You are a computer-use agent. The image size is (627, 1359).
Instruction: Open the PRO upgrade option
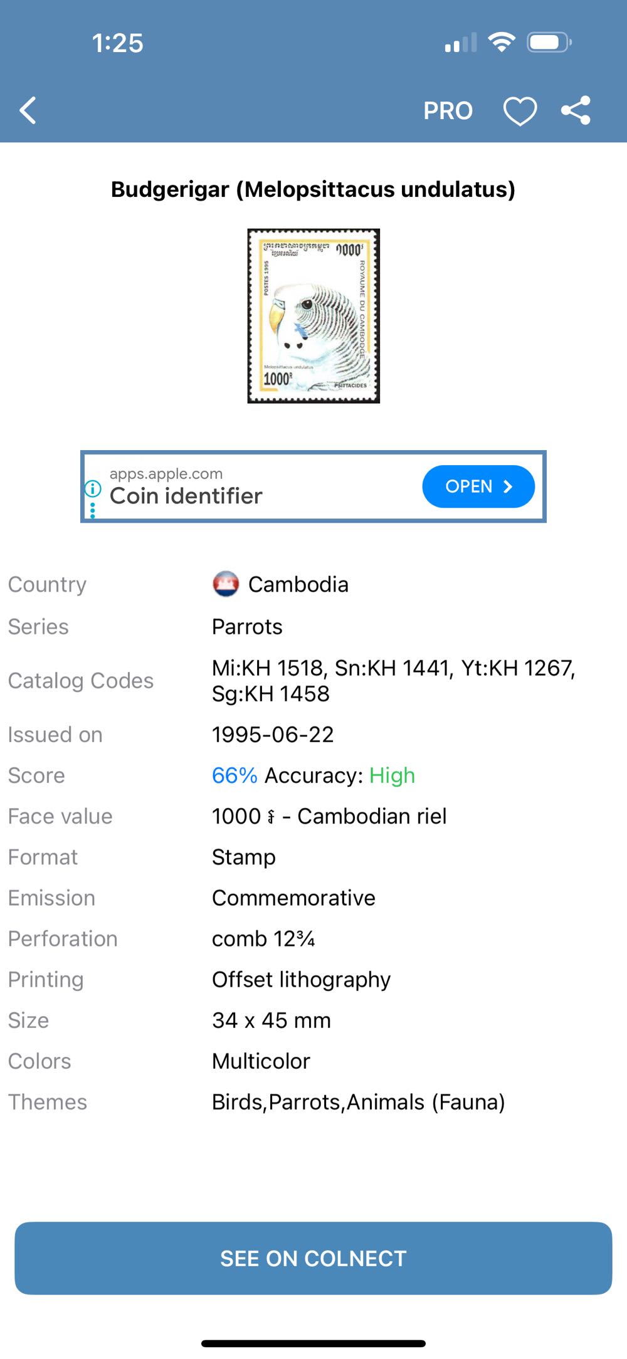(448, 111)
